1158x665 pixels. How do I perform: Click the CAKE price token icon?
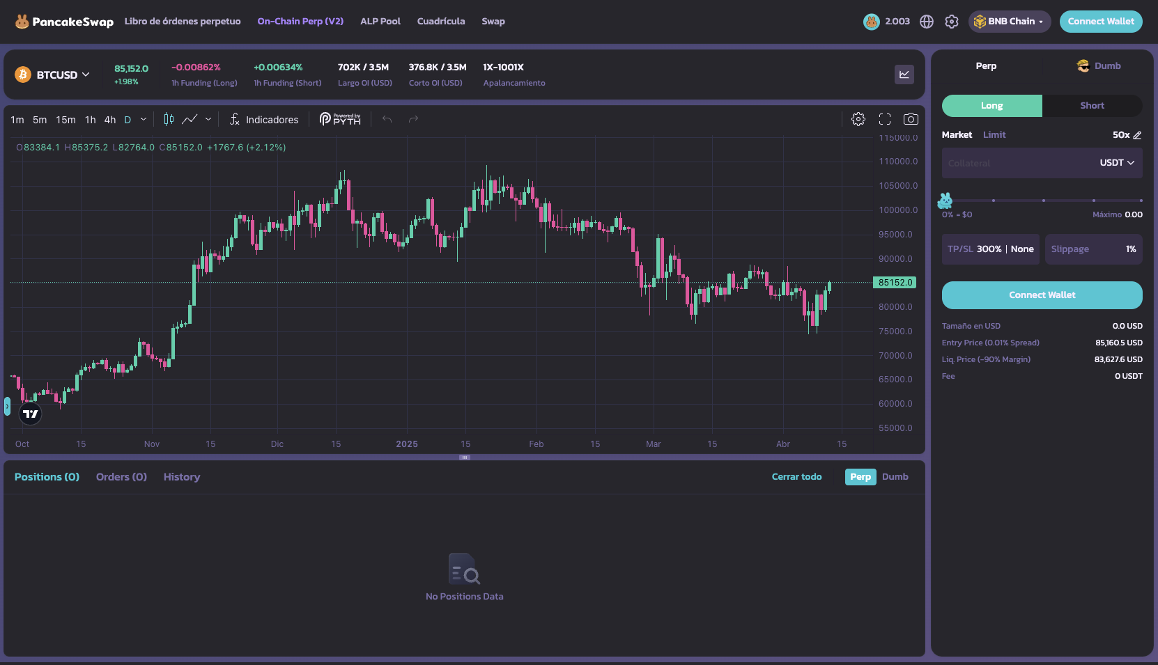coord(872,22)
